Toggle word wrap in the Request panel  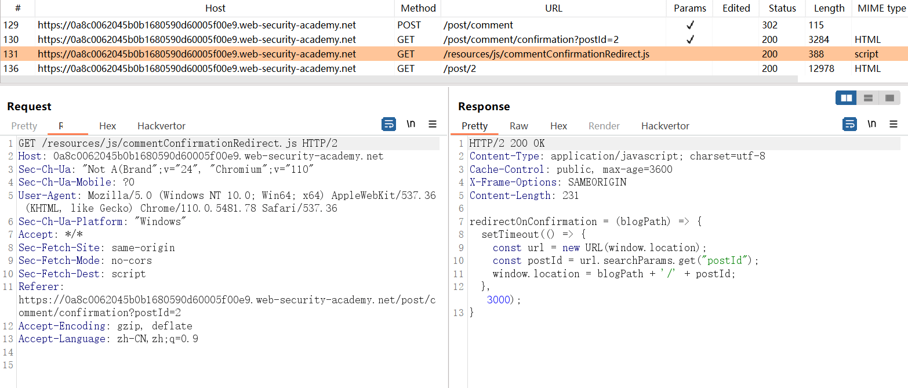388,124
